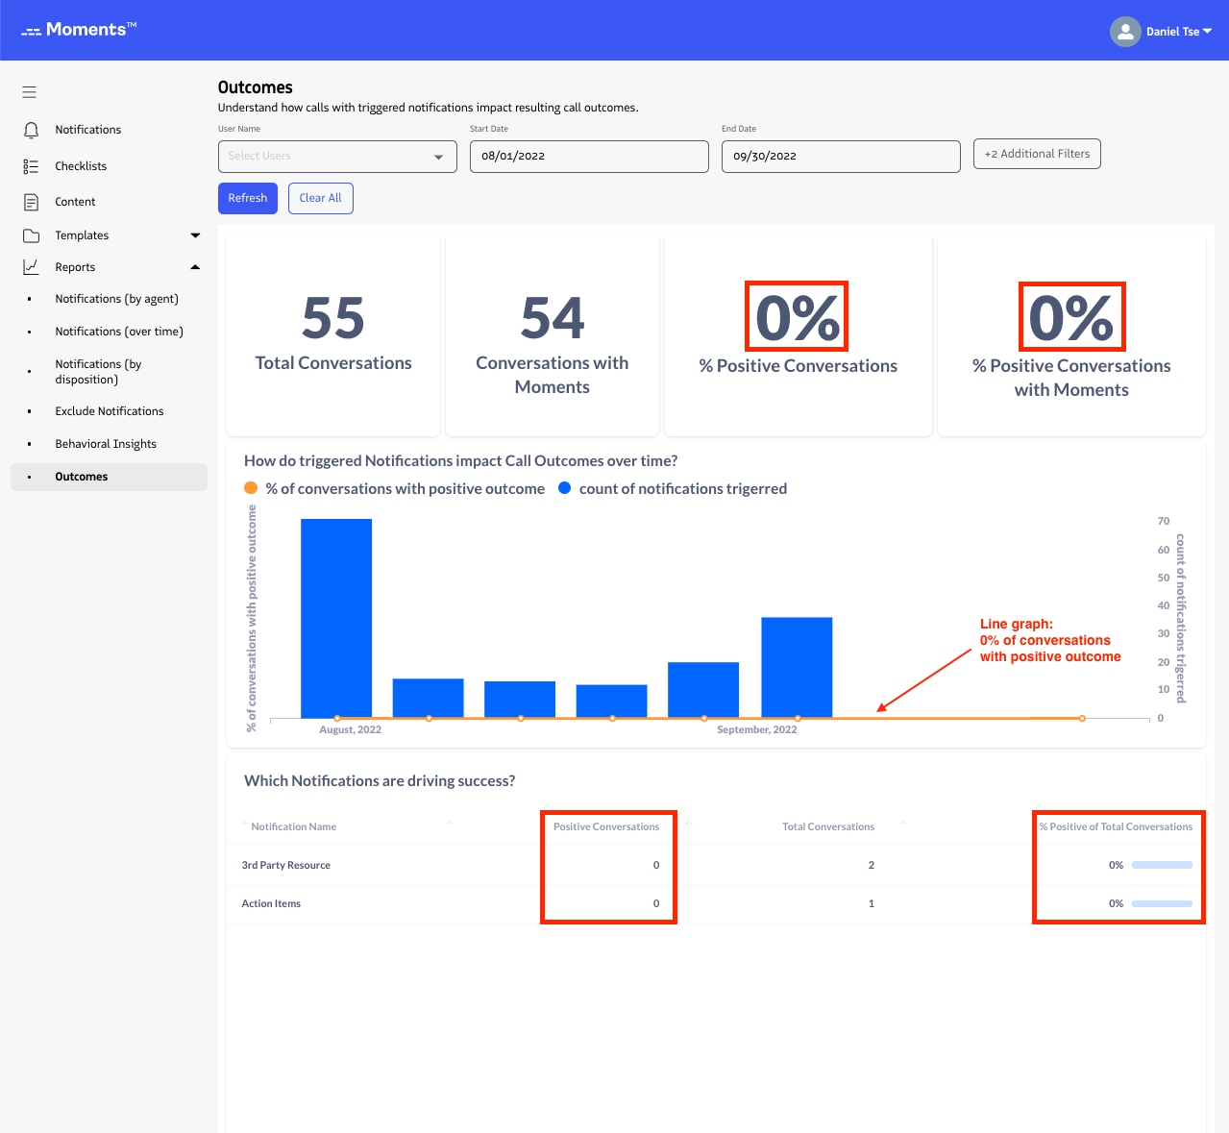Viewport: 1229px width, 1133px height.
Task: Click the End Date field
Action: click(x=841, y=157)
